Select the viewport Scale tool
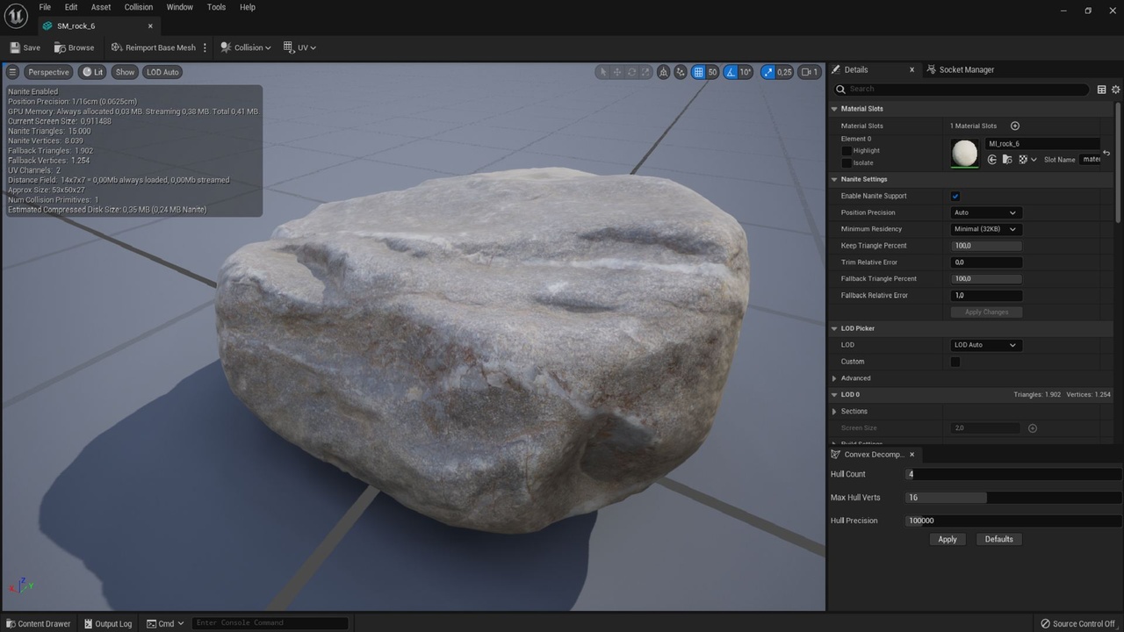1124x632 pixels. (645, 72)
